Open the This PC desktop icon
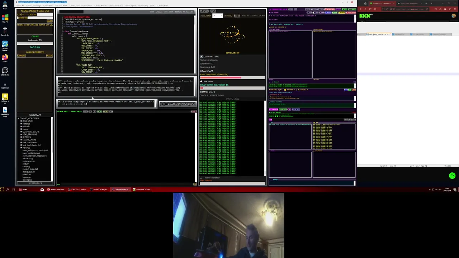The height and width of the screenshot is (258, 459). click(5, 18)
